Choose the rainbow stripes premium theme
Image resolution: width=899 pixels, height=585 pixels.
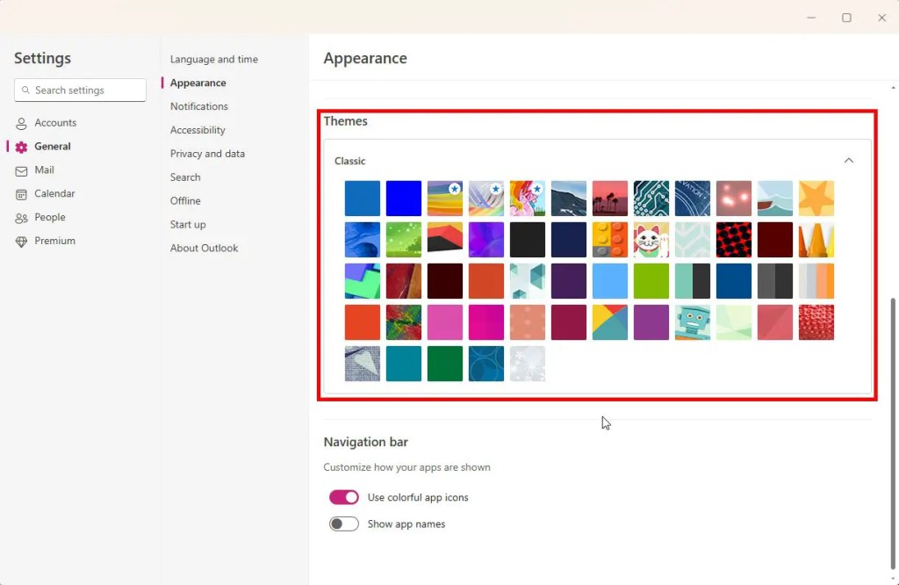pos(445,199)
